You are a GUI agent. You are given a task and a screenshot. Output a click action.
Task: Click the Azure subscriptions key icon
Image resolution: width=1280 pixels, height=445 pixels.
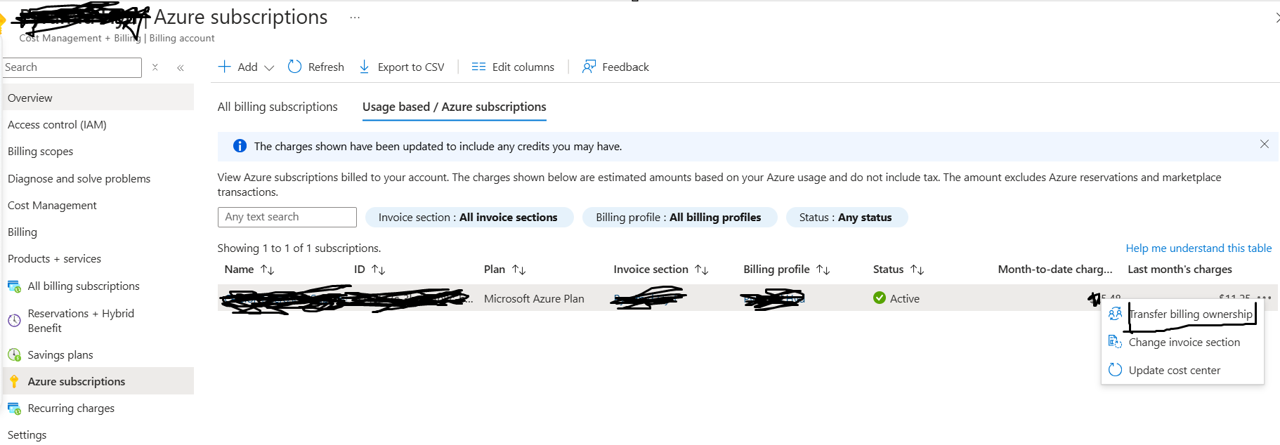coord(14,382)
